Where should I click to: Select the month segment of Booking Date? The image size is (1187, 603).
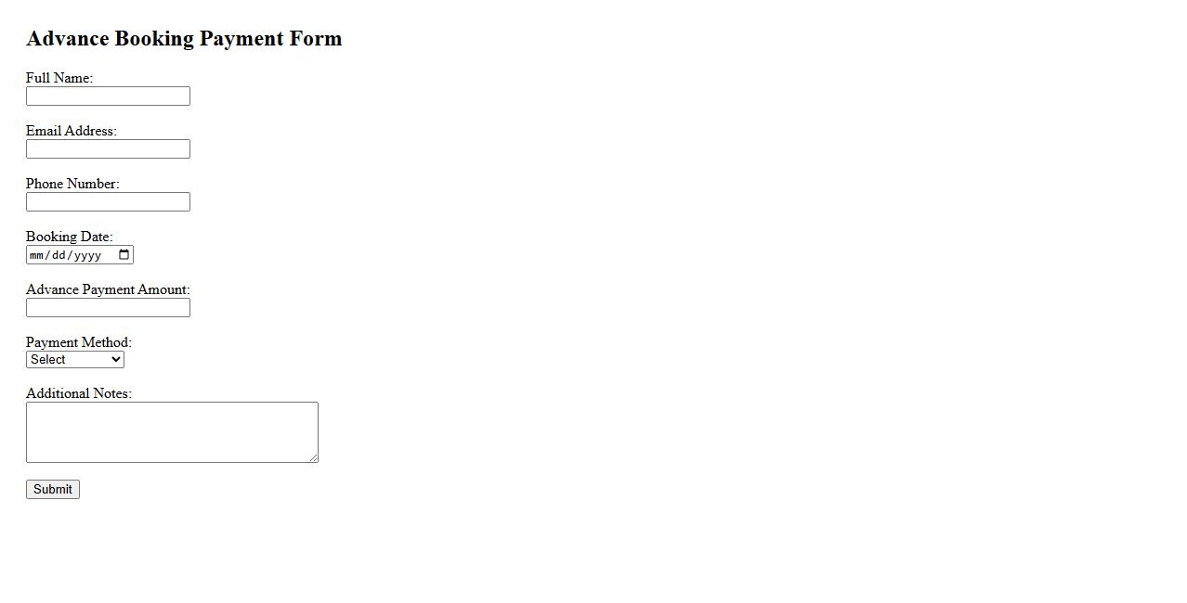pos(37,255)
